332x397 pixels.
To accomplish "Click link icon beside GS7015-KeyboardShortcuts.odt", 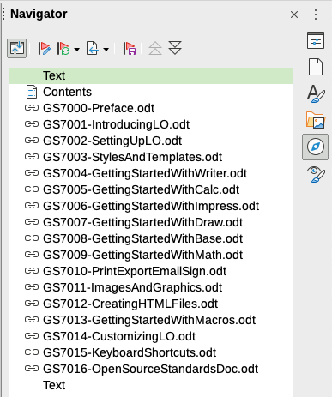I will [x=32, y=352].
